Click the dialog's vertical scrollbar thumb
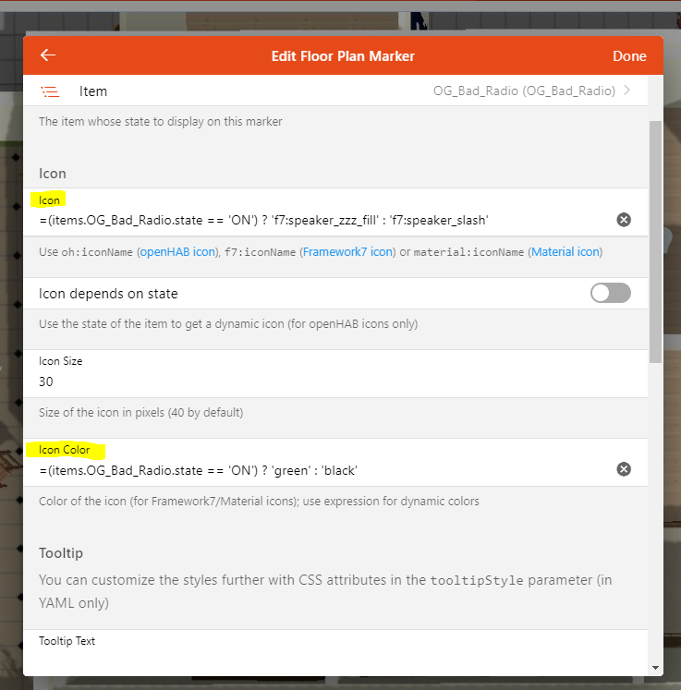The width and height of the screenshot is (681, 690). (x=655, y=242)
